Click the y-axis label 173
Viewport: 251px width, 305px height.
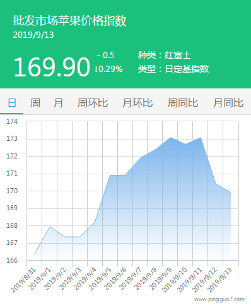tap(12, 138)
